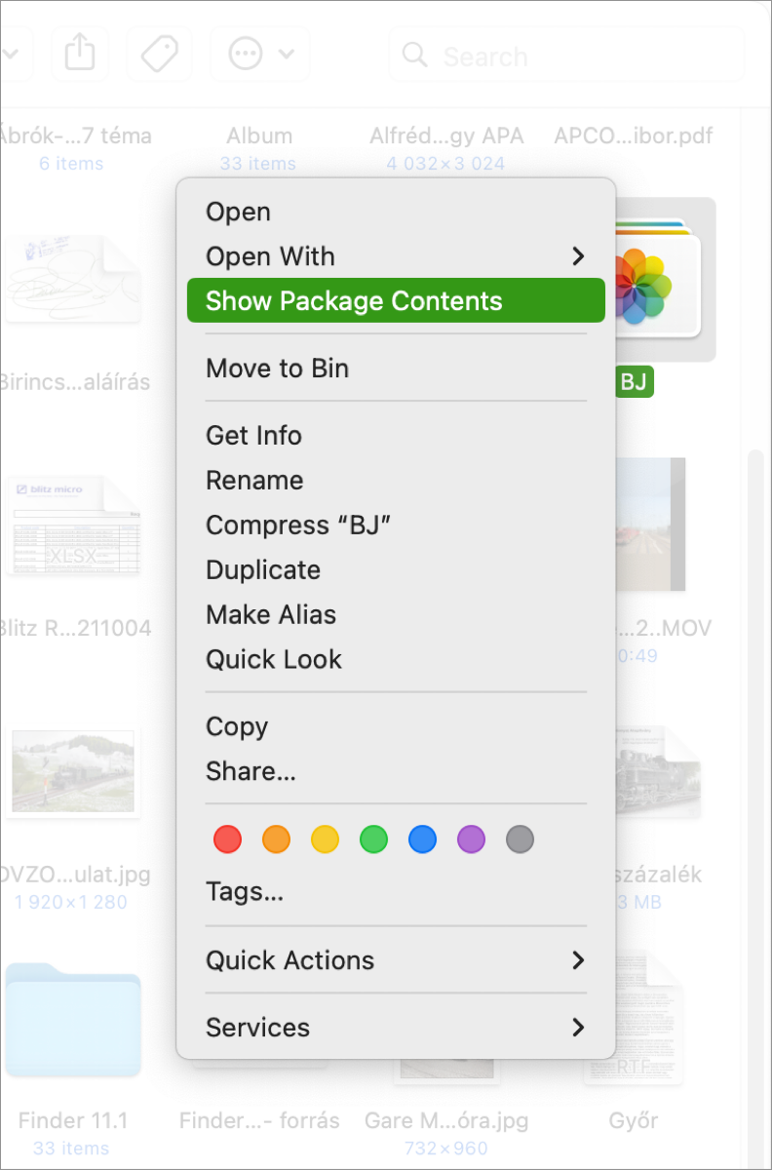
Task: Apply the green tag color
Action: (x=373, y=839)
